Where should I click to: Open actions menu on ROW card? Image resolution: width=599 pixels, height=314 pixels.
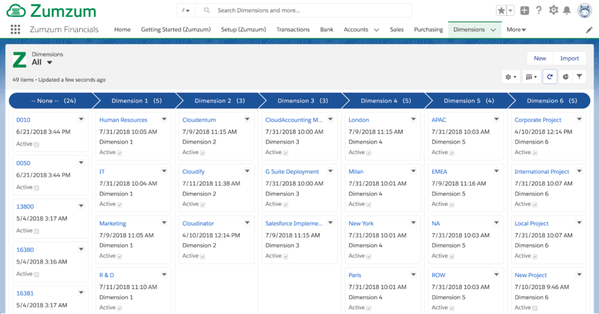point(496,274)
